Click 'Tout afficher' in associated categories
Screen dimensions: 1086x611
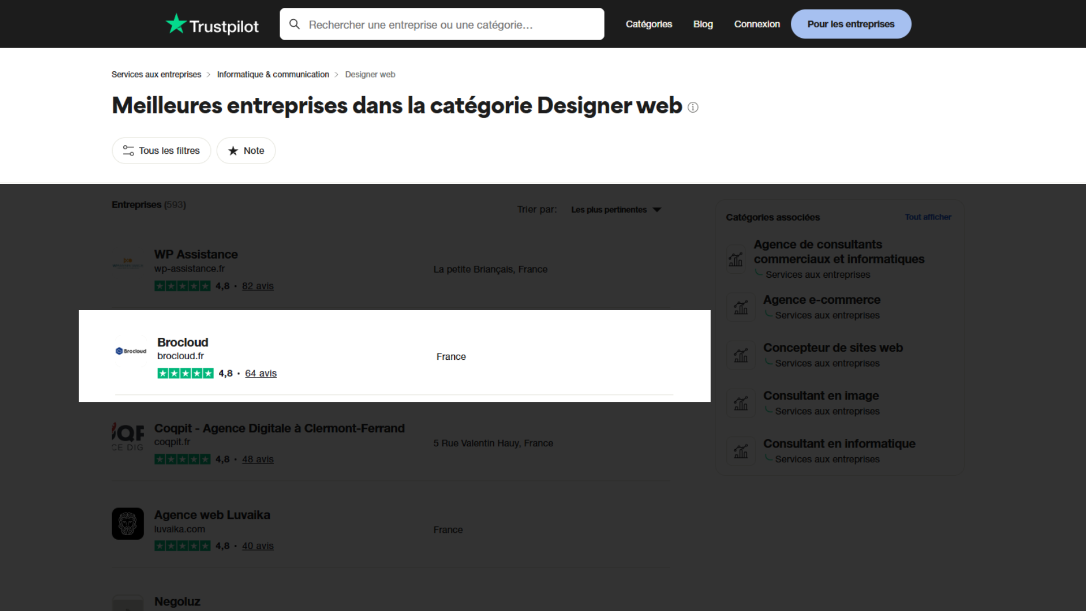pyautogui.click(x=928, y=217)
